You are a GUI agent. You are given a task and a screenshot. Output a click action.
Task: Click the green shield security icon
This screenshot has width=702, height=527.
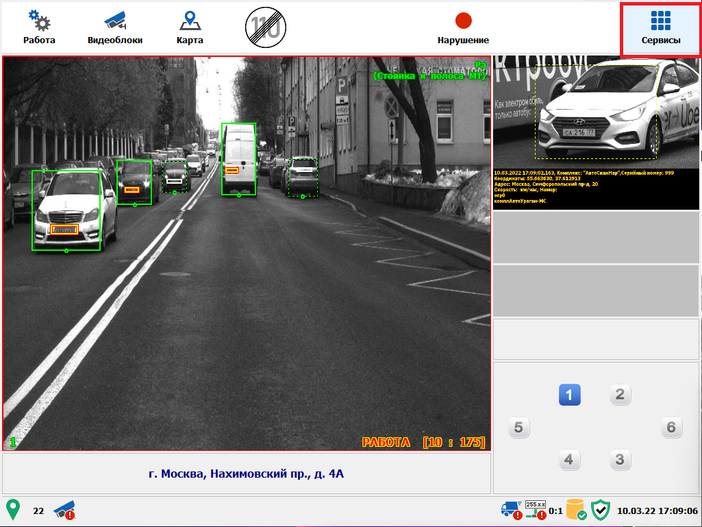(x=600, y=510)
